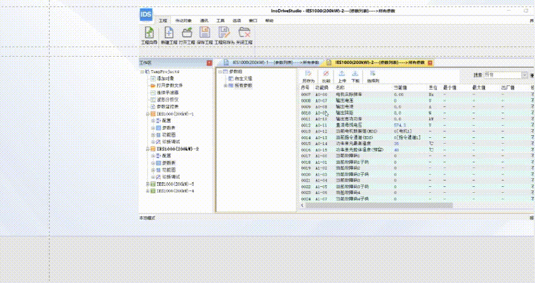Expand 参数表 under IES1000(200kW)-2
The height and width of the screenshot is (283, 535).
153,163
